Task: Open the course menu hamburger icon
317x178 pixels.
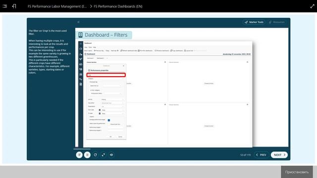Action: pos(4,6)
